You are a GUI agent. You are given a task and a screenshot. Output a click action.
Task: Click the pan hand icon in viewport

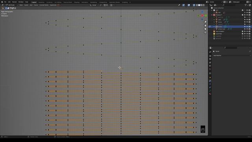(205, 25)
